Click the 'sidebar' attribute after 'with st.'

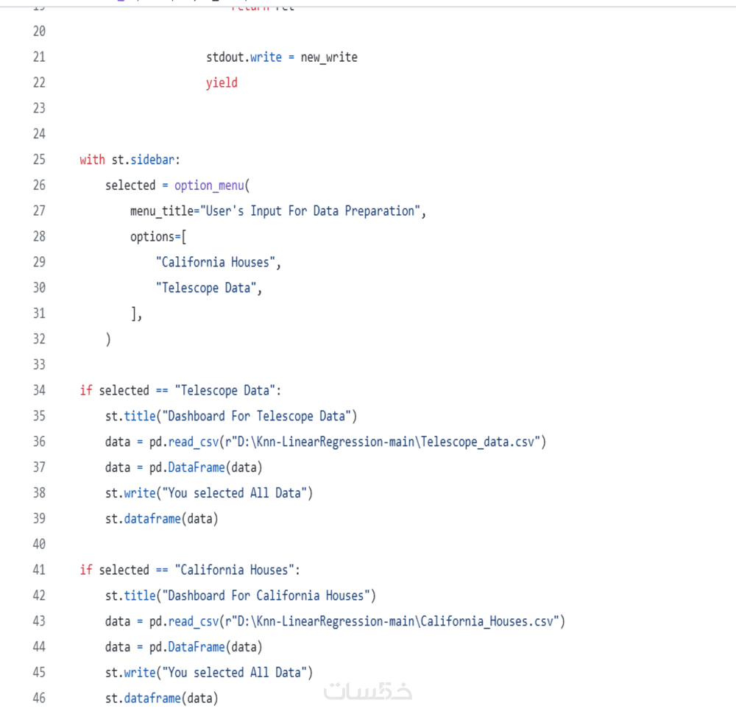coord(152,160)
